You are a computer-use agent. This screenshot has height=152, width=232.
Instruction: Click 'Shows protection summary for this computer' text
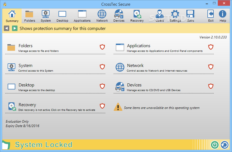(63, 28)
